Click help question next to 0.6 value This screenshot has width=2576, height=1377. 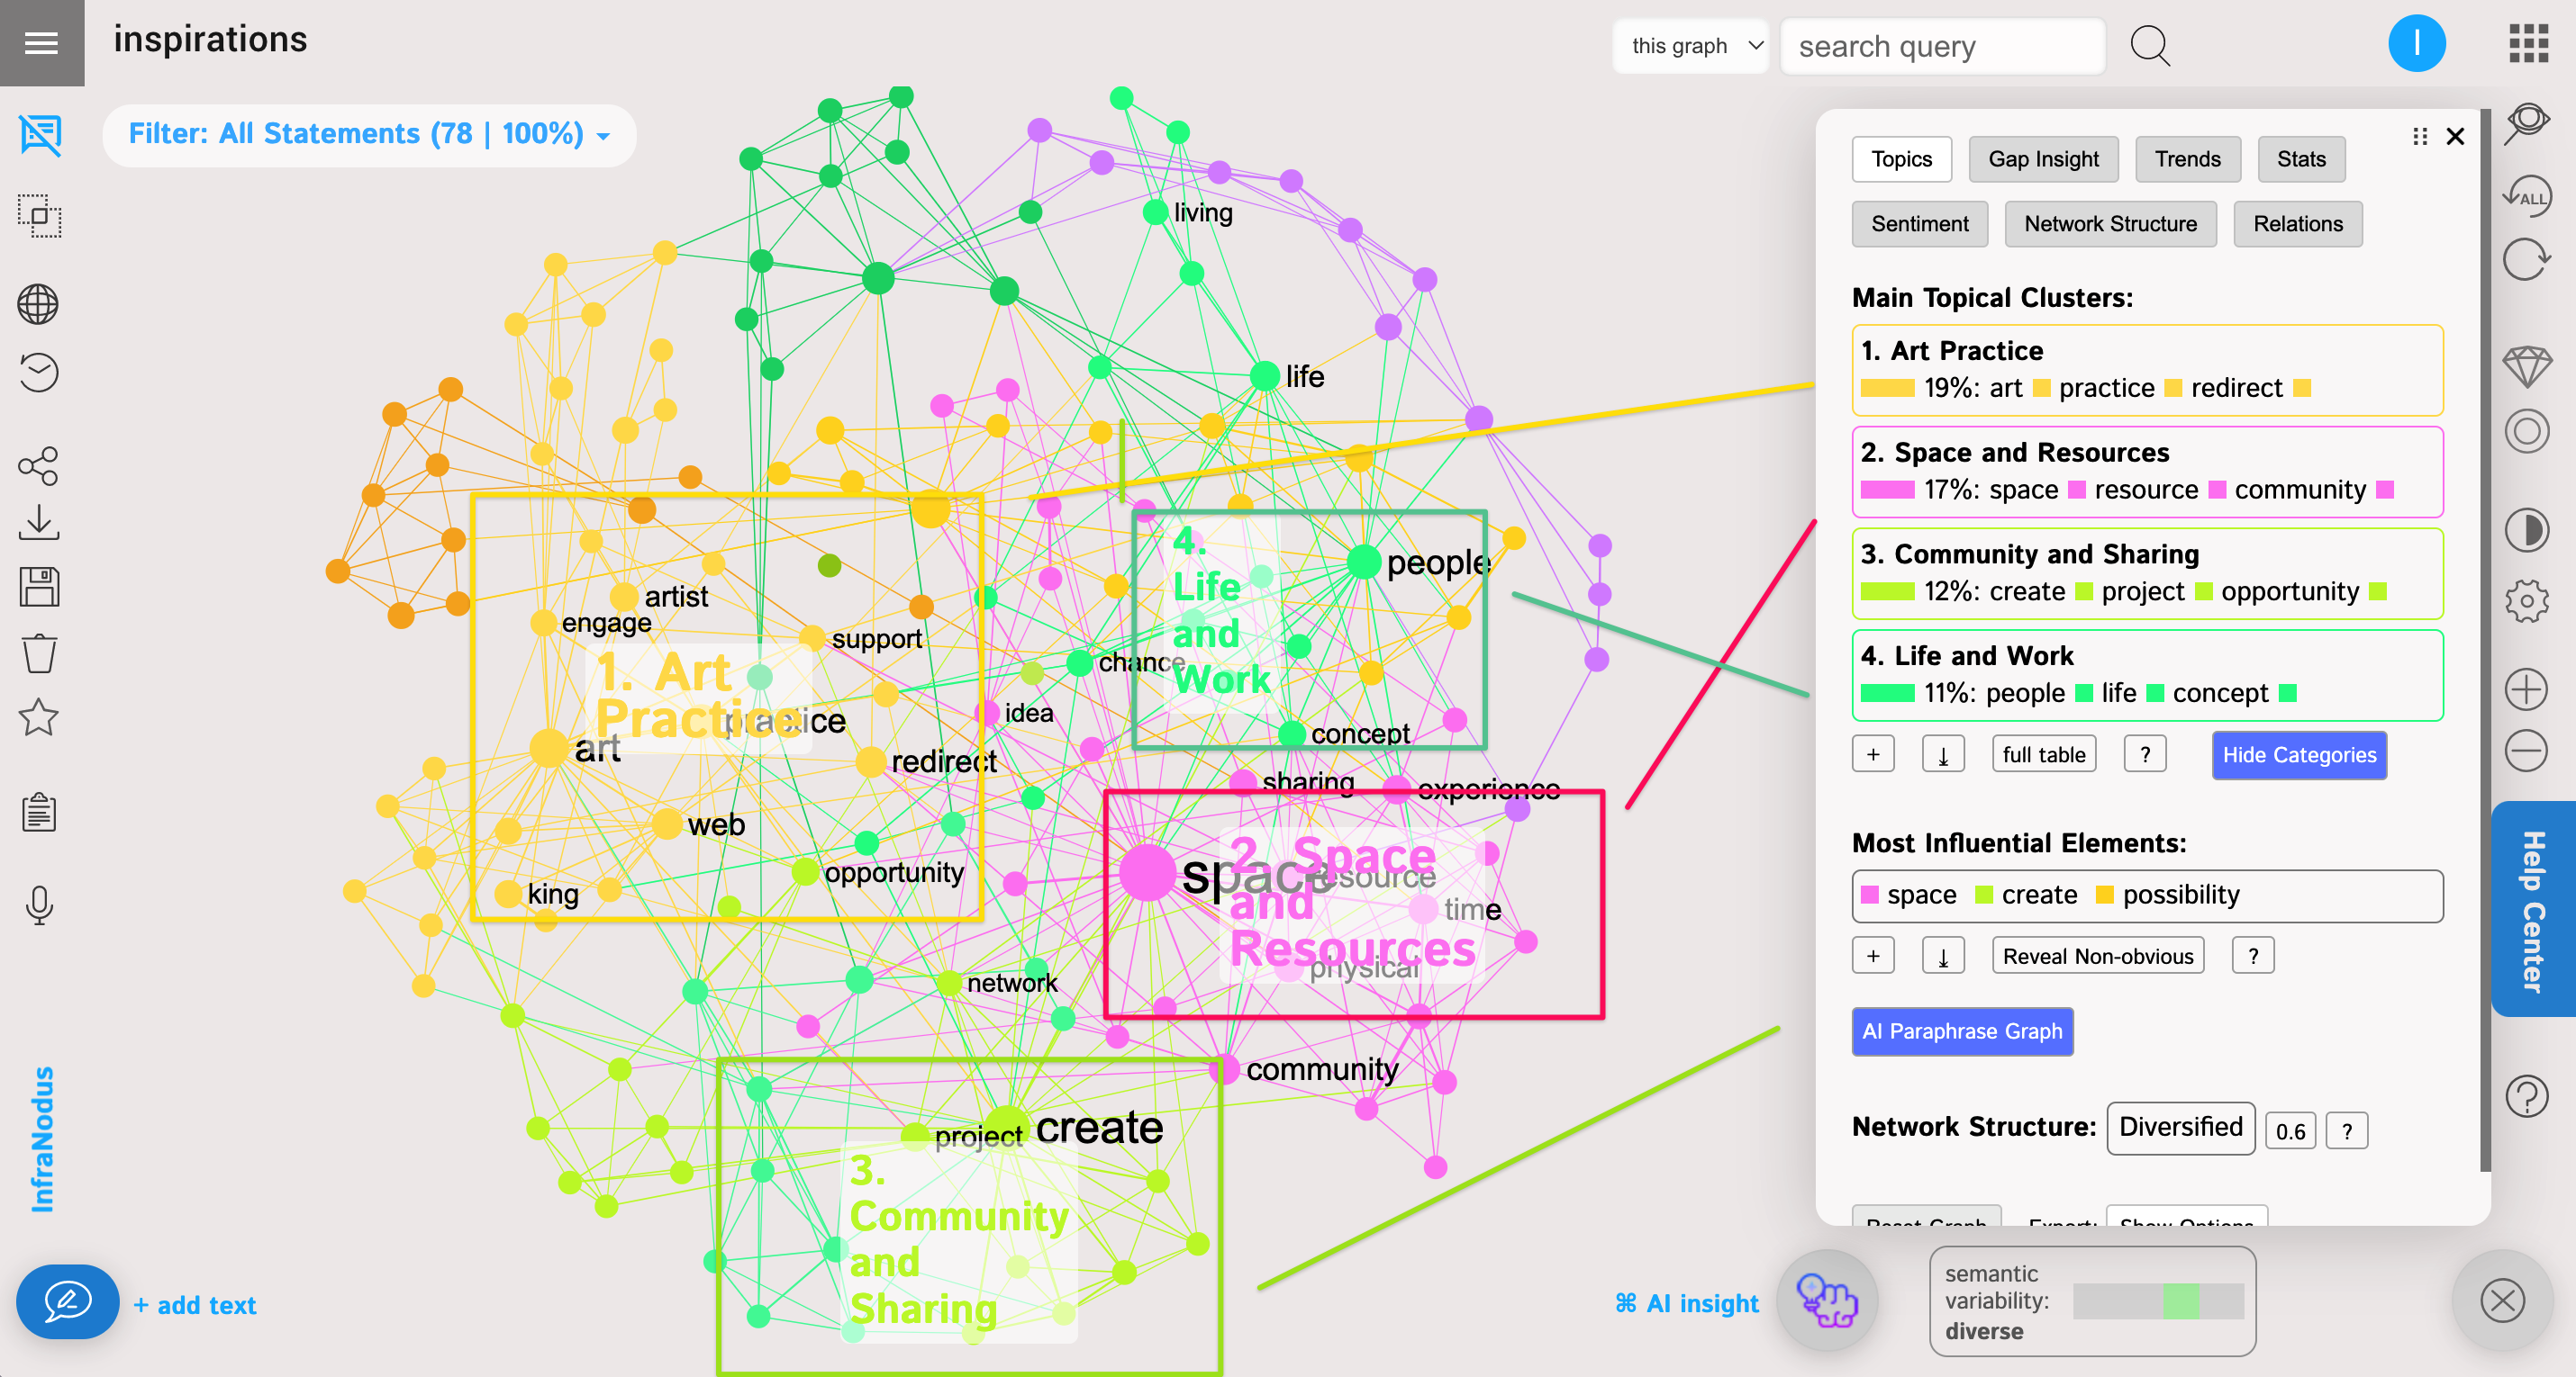[2347, 1130]
